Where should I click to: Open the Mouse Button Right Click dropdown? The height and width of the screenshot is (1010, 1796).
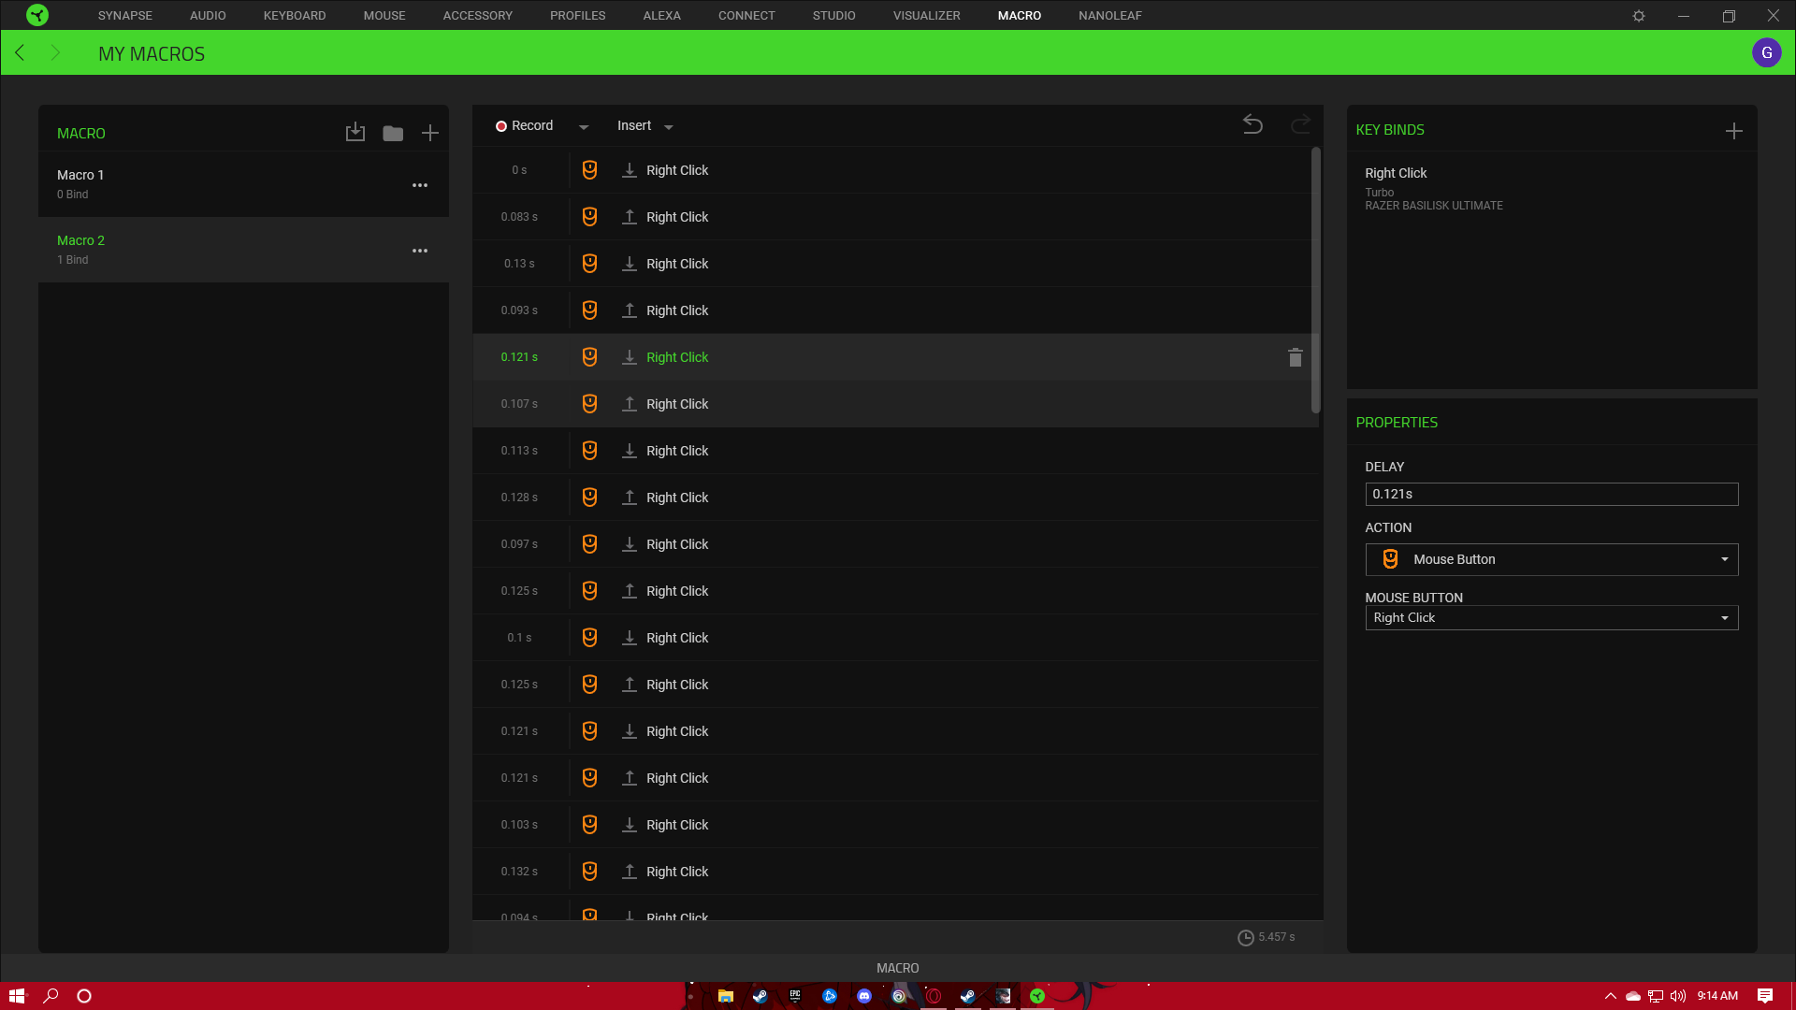[x=1551, y=617]
